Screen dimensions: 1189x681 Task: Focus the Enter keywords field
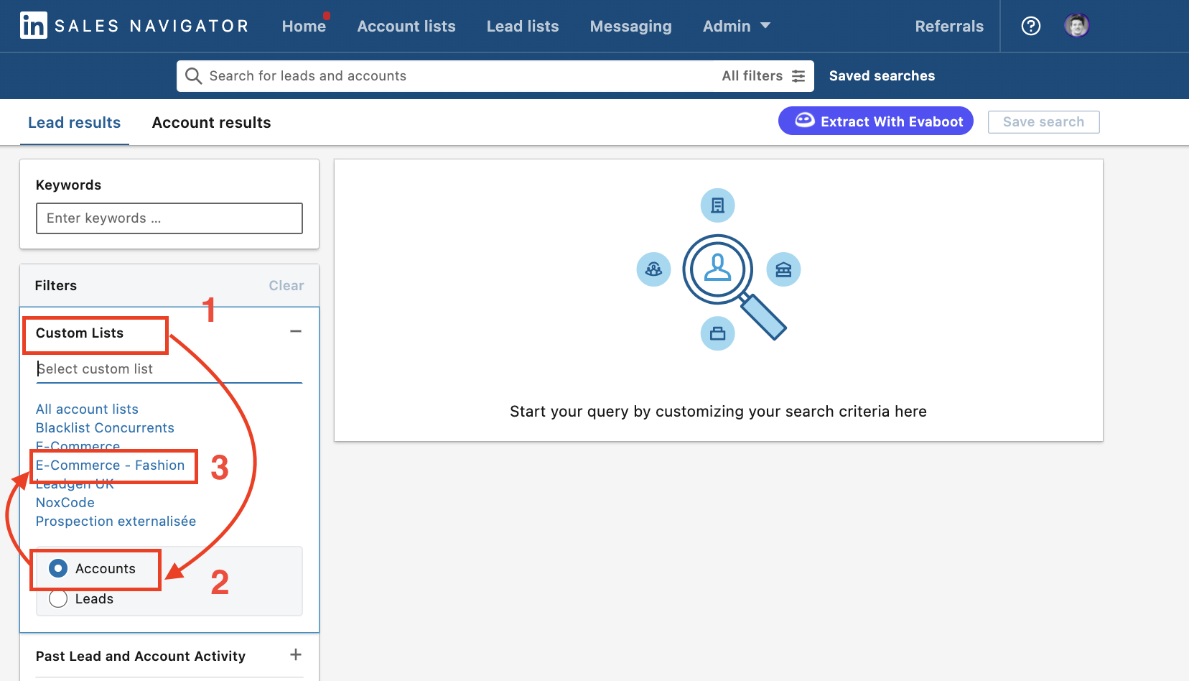click(169, 218)
